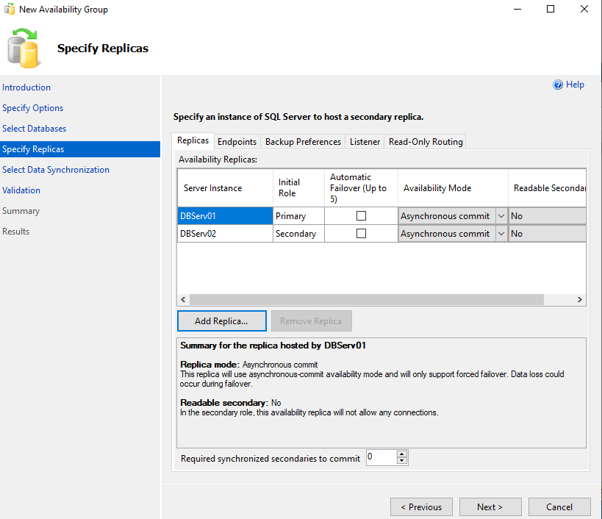The width and height of the screenshot is (602, 519).
Task: Click the required synchronized secondaries number field
Action: click(x=380, y=457)
